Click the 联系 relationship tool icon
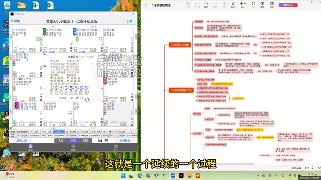The image size is (321, 180). (206, 5)
